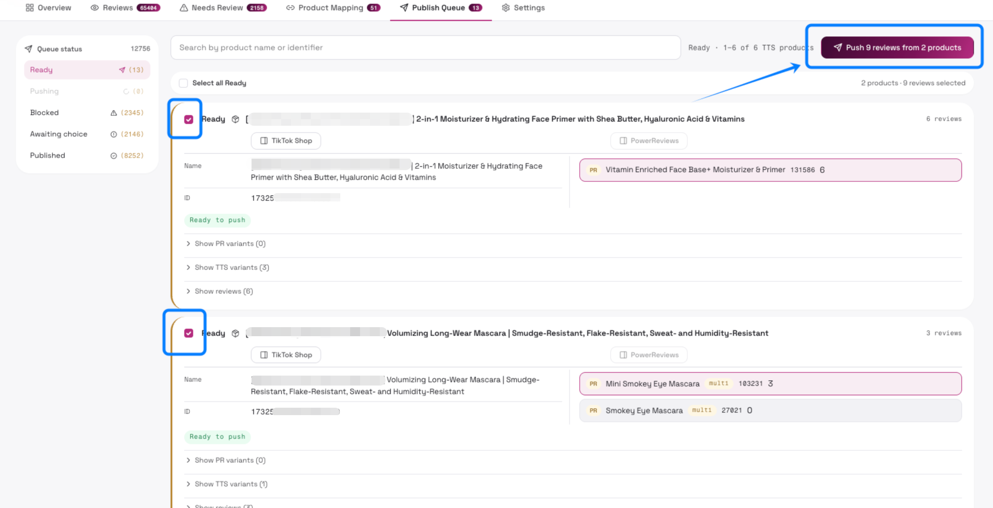This screenshot has width=993, height=508.
Task: Click the Published checkmark circle icon
Action: click(114, 156)
